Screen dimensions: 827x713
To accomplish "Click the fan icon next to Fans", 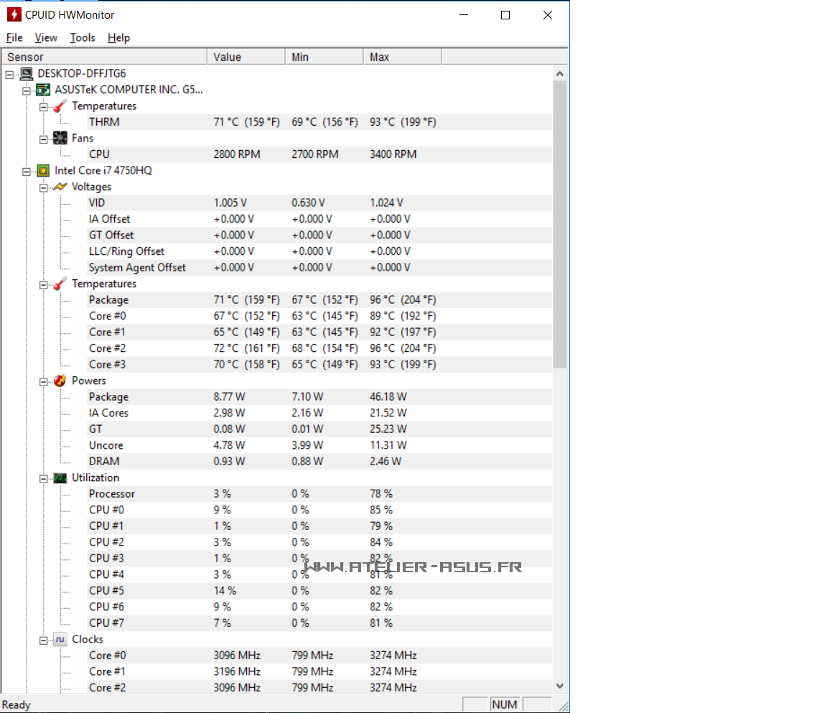I will coord(60,138).
